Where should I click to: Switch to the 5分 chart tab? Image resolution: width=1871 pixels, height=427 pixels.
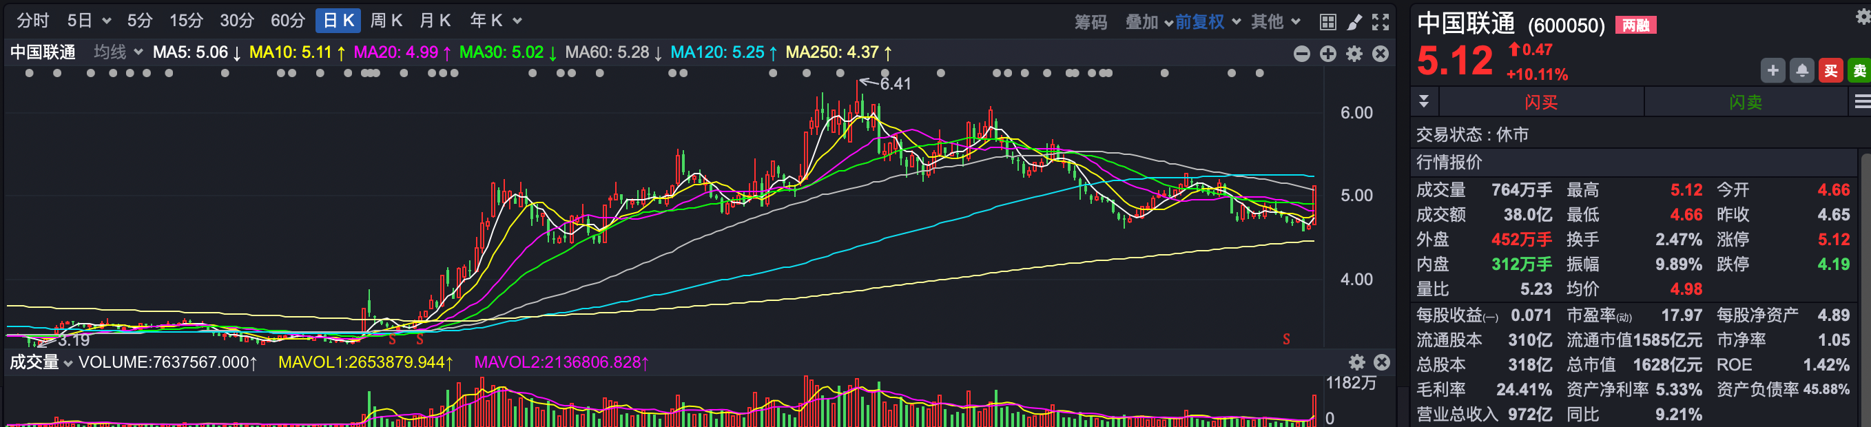(139, 21)
